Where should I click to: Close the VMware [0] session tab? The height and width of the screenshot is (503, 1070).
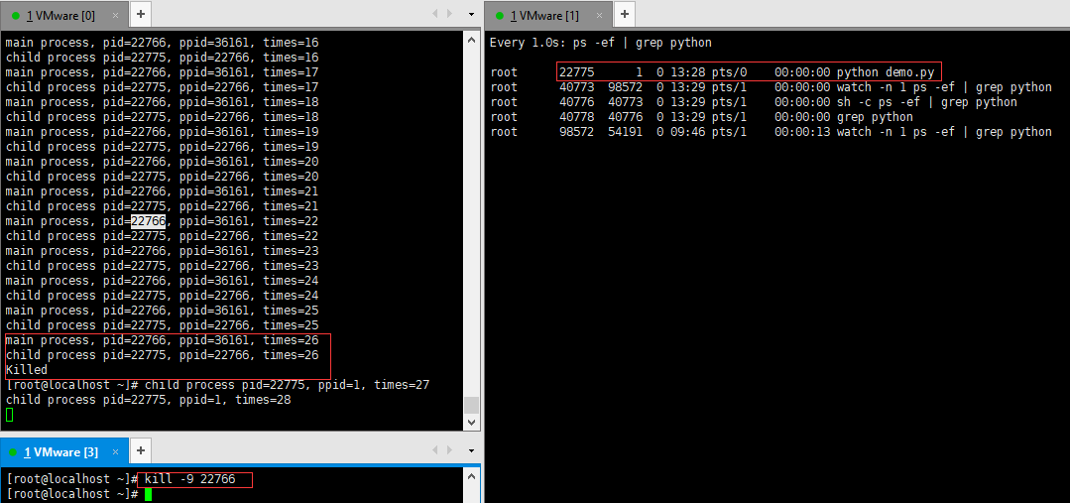pos(114,15)
